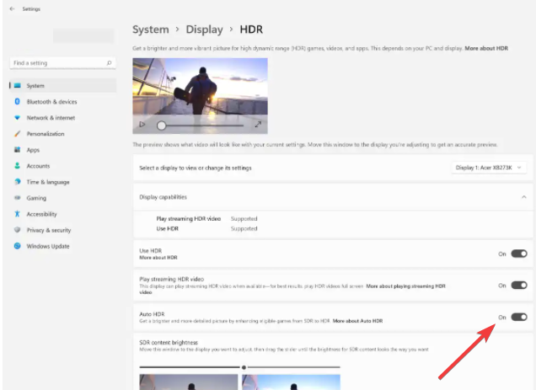Open the More about Auto HDR link
The width and height of the screenshot is (536, 390).
coord(357,321)
